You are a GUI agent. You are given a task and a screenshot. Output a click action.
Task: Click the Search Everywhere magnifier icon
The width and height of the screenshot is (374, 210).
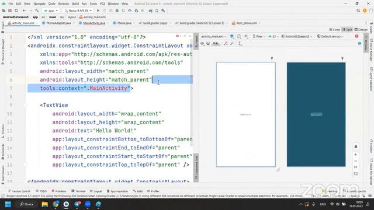(358, 10)
